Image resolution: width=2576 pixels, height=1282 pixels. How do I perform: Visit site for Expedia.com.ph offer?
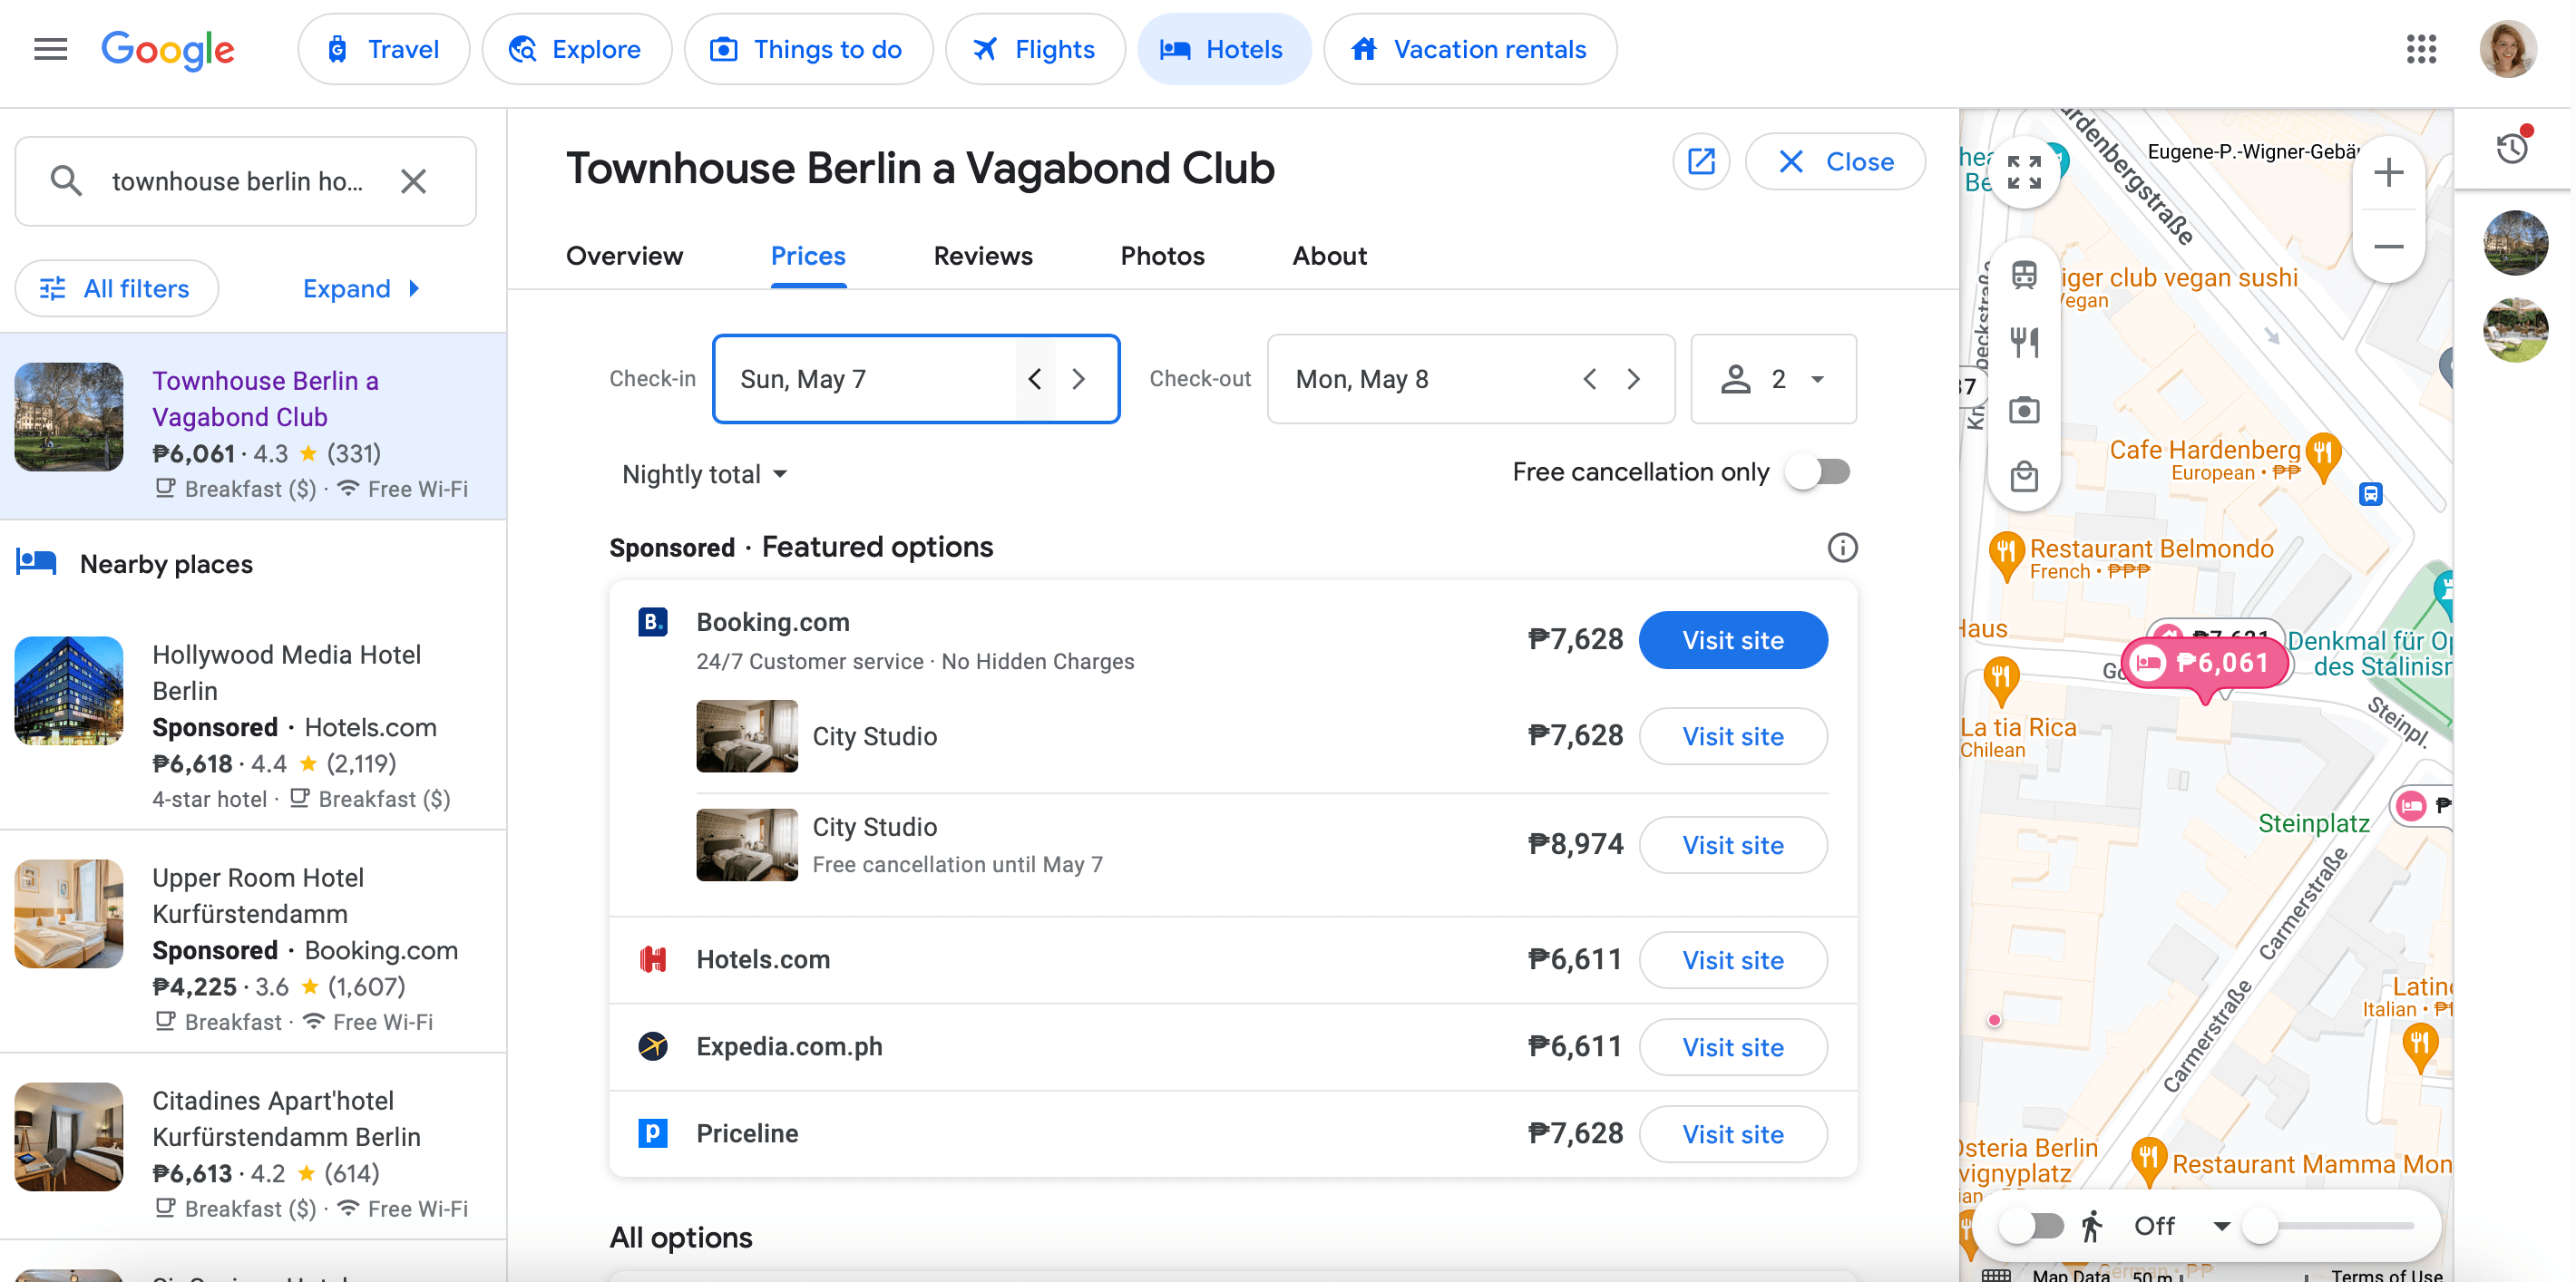1733,1047
